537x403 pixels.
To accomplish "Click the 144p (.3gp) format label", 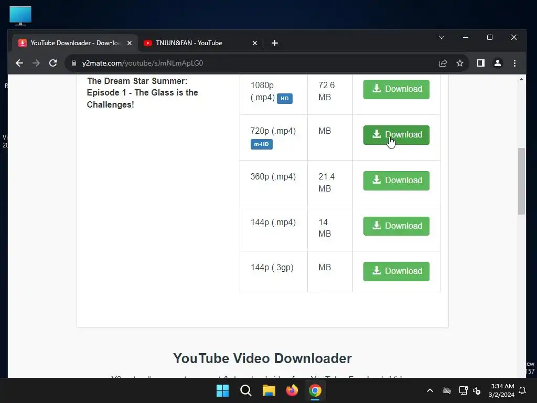I will [x=272, y=267].
